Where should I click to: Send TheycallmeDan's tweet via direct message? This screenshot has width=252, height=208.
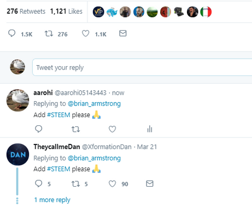pyautogui.click(x=150, y=183)
